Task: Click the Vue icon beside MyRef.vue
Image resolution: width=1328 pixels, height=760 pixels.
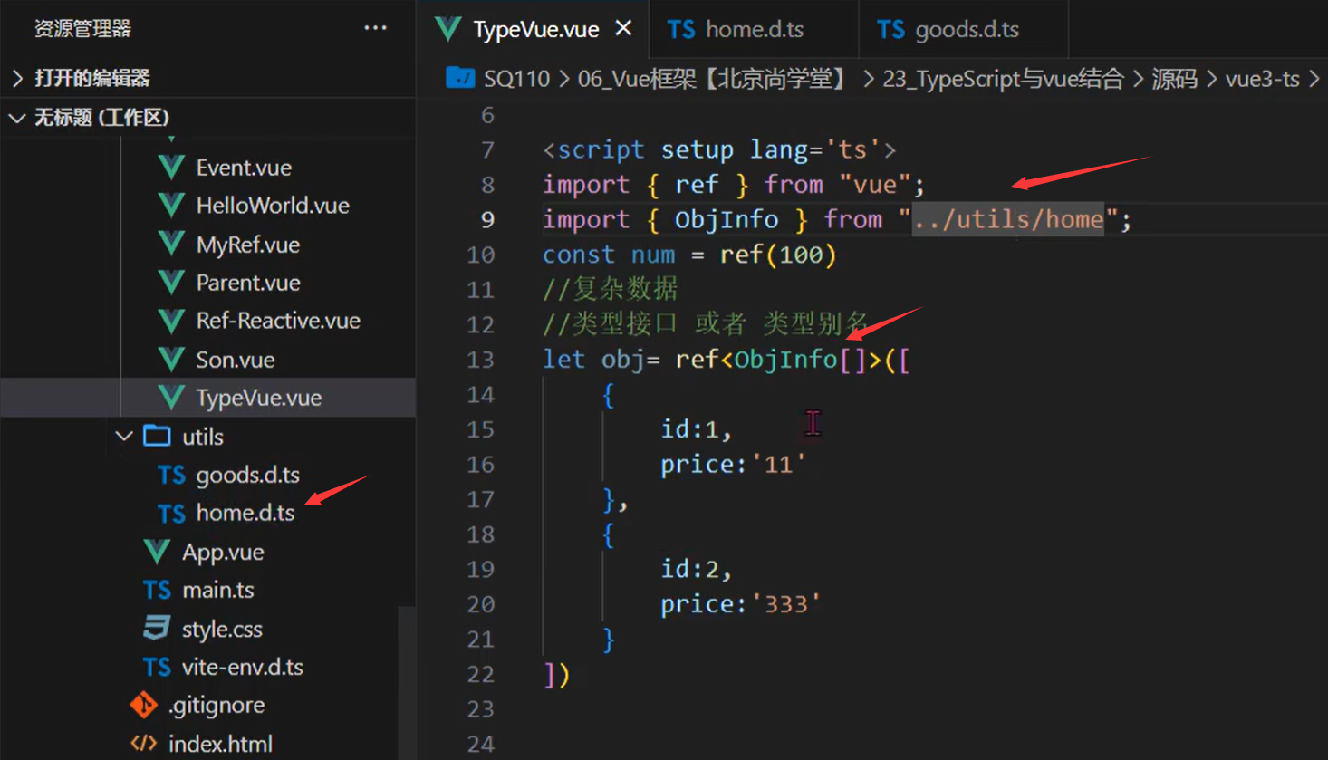Action: tap(171, 245)
